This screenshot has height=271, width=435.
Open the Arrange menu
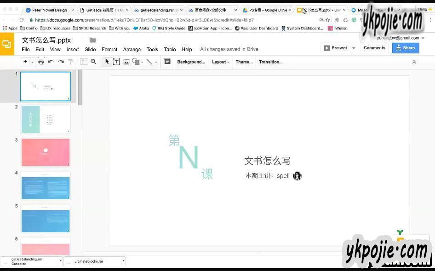(132, 49)
